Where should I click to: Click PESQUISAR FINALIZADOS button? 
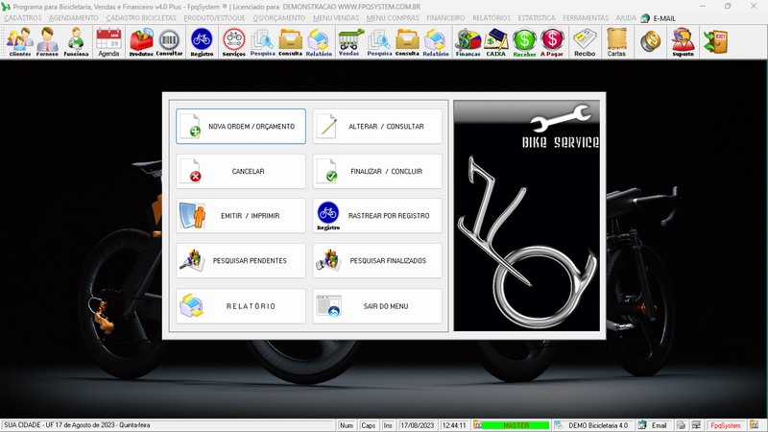coord(377,260)
